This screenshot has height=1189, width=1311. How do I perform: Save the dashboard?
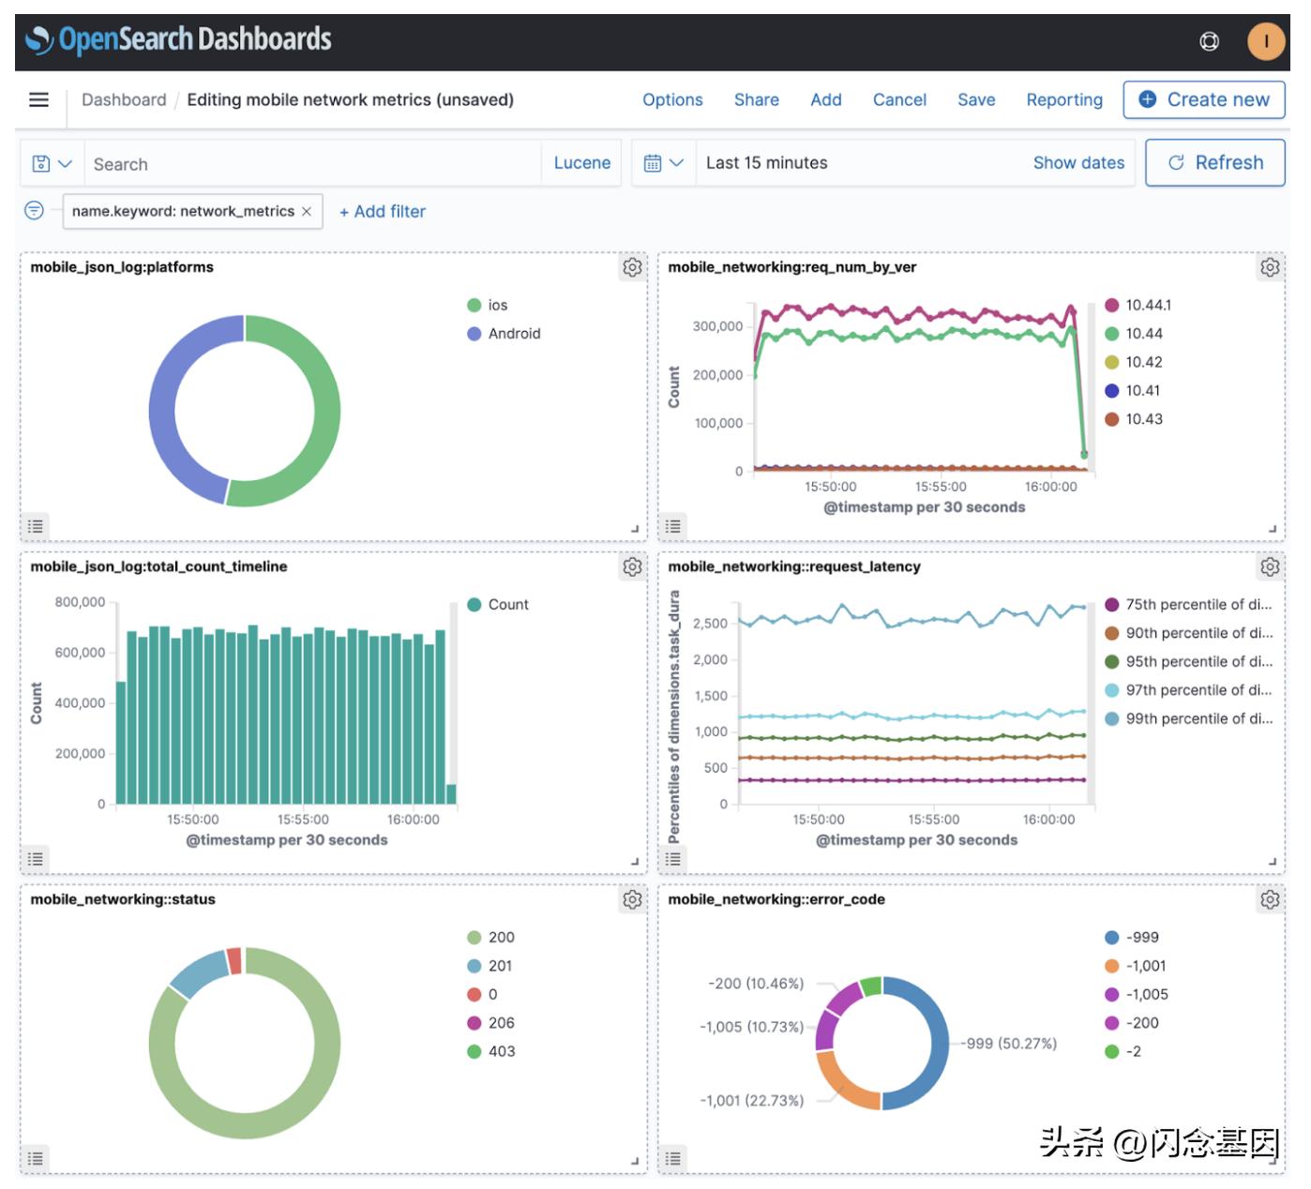976,99
